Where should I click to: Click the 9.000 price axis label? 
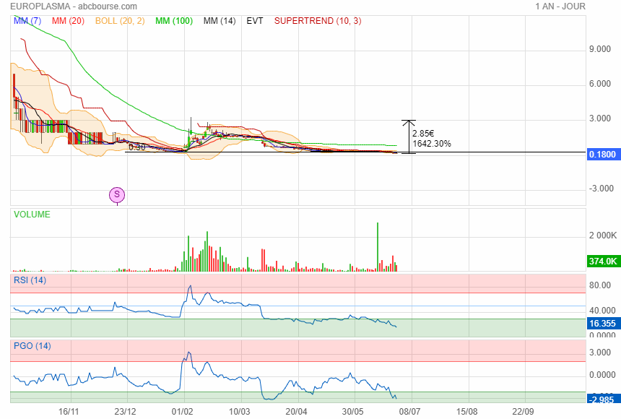click(600, 49)
